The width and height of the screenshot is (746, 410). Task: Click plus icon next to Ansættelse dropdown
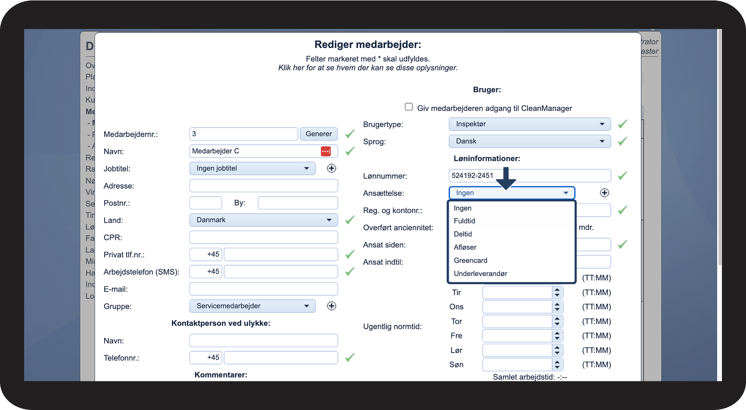coord(605,193)
